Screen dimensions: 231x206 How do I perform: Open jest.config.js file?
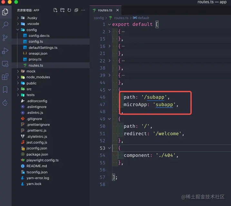[x=51, y=142]
